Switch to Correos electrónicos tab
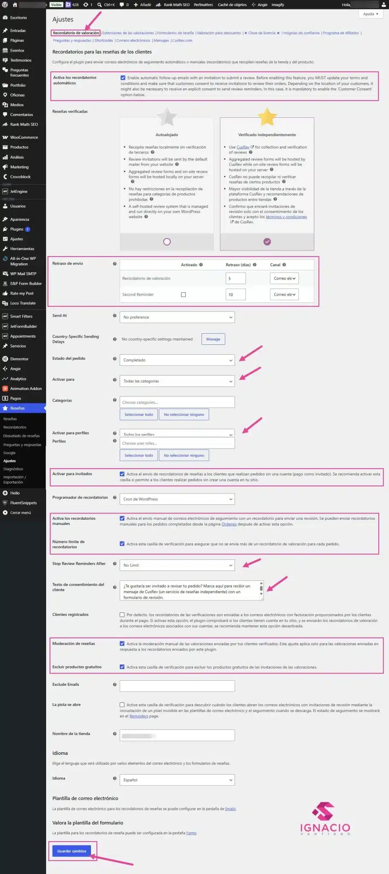The height and width of the screenshot is (874, 389). pos(133,41)
